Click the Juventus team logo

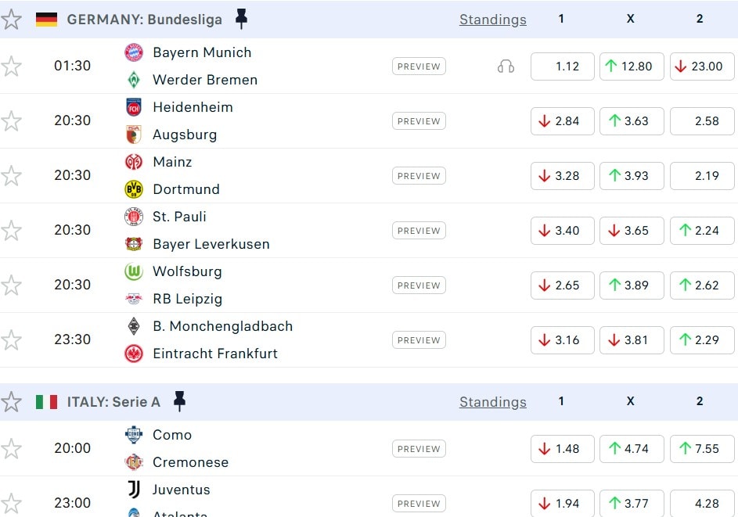click(134, 490)
